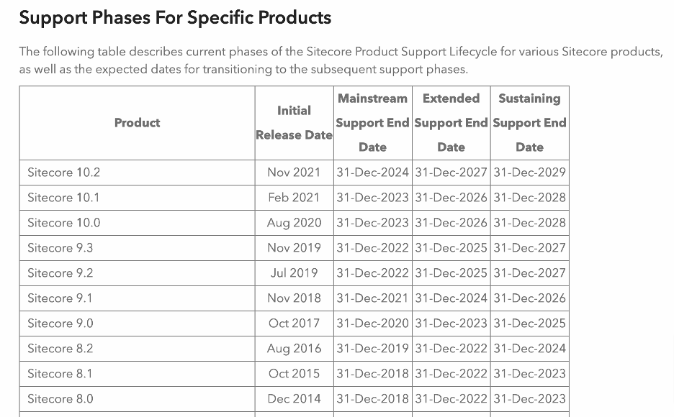The image size is (674, 417).
Task: Select the Sitecore 10.1 product cell
Action: point(64,198)
